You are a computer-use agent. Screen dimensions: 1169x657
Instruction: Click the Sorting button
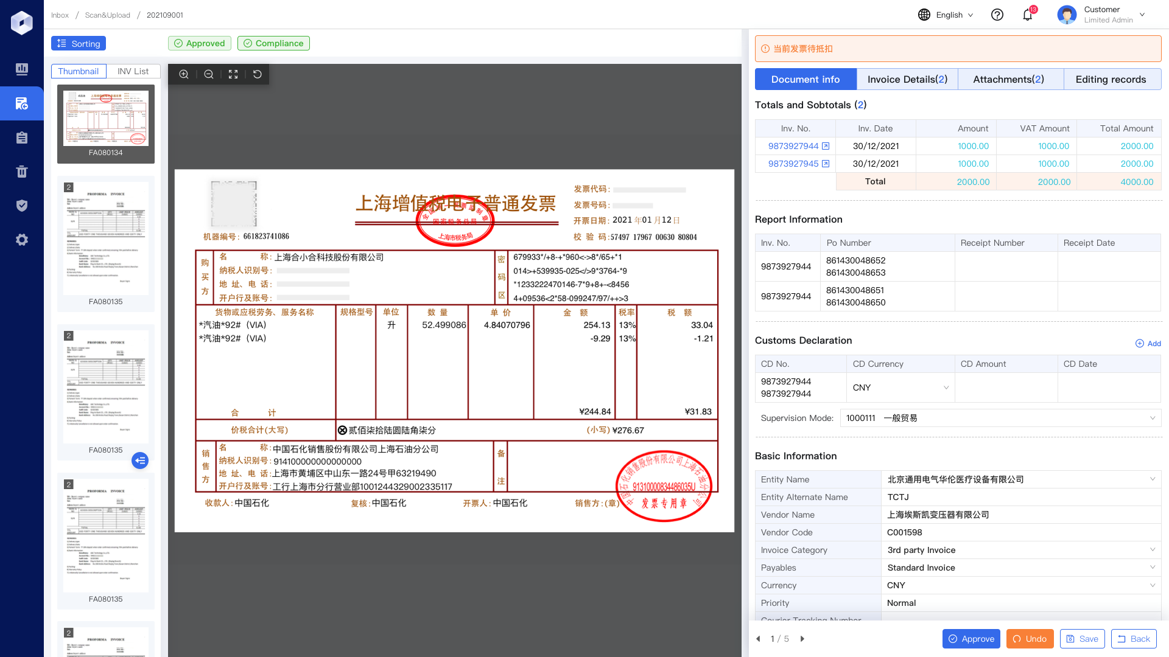click(79, 43)
